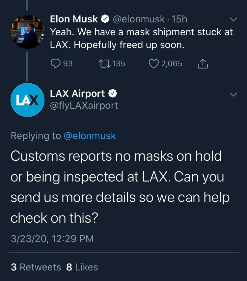Expand the chevron menu on LAX Airport's tweet
247x281 pixels.
(233, 95)
